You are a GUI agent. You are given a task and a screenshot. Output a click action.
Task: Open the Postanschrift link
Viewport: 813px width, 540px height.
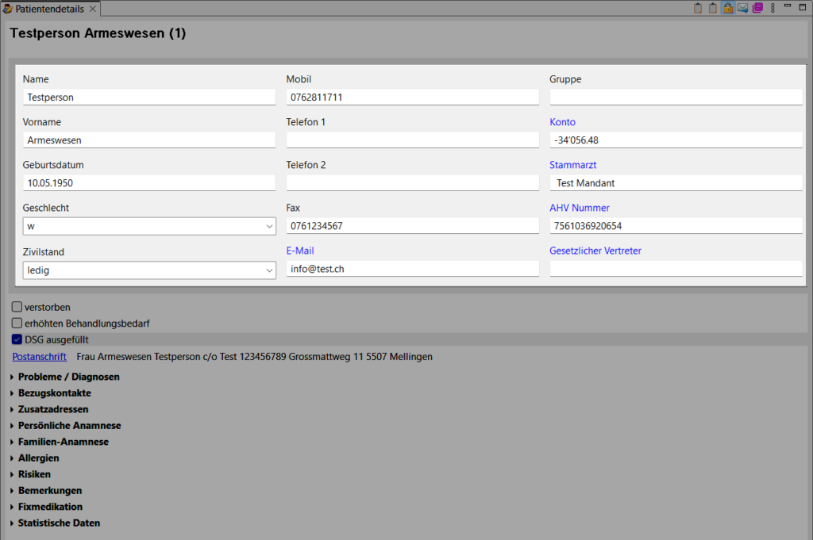(x=40, y=357)
